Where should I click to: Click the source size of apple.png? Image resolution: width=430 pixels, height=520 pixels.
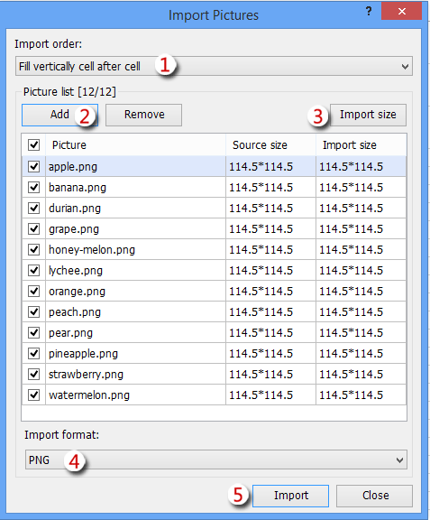pyautogui.click(x=261, y=166)
